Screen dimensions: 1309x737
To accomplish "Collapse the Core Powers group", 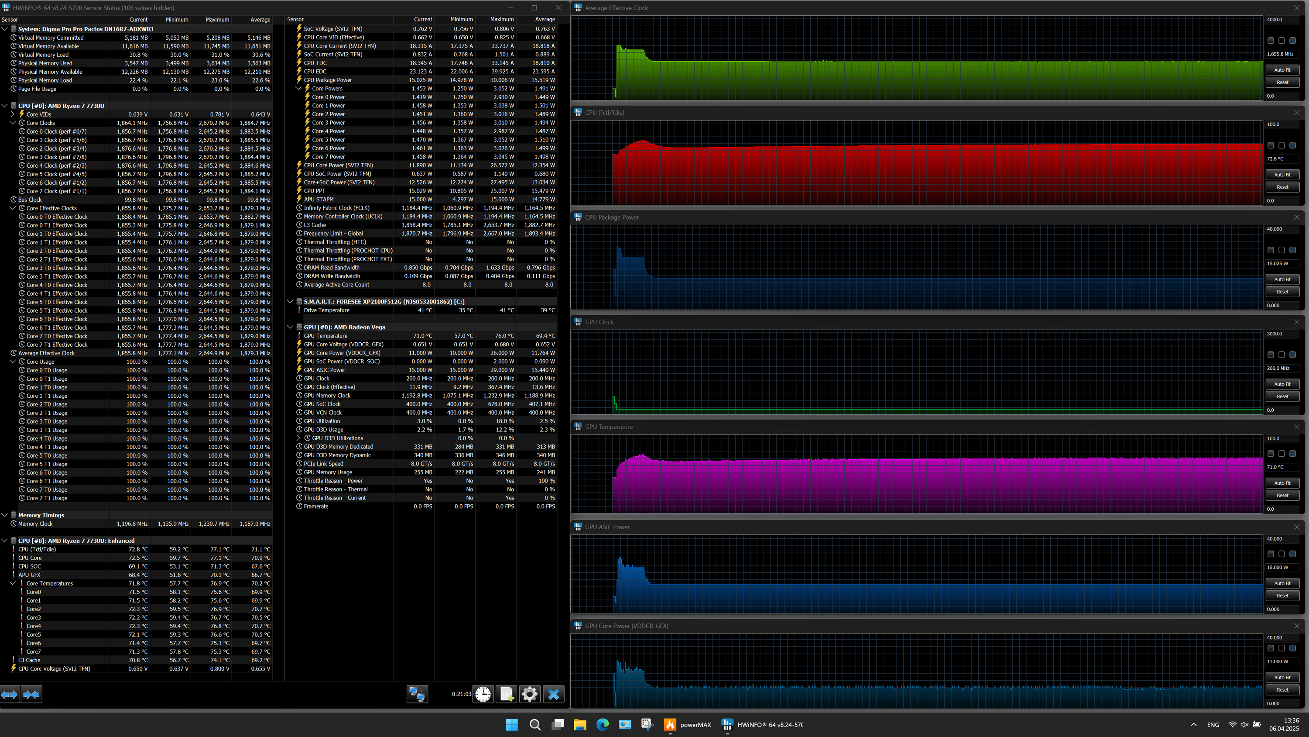I will click(x=298, y=89).
